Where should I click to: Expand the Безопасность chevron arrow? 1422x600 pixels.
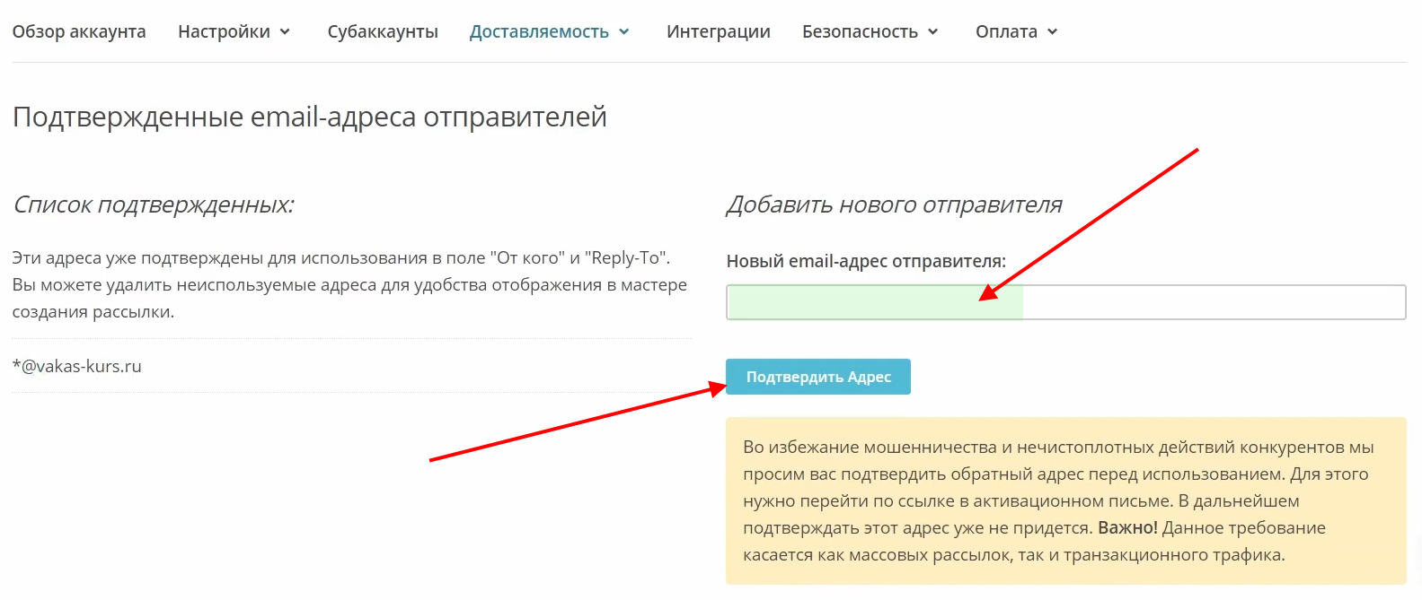[x=933, y=31]
